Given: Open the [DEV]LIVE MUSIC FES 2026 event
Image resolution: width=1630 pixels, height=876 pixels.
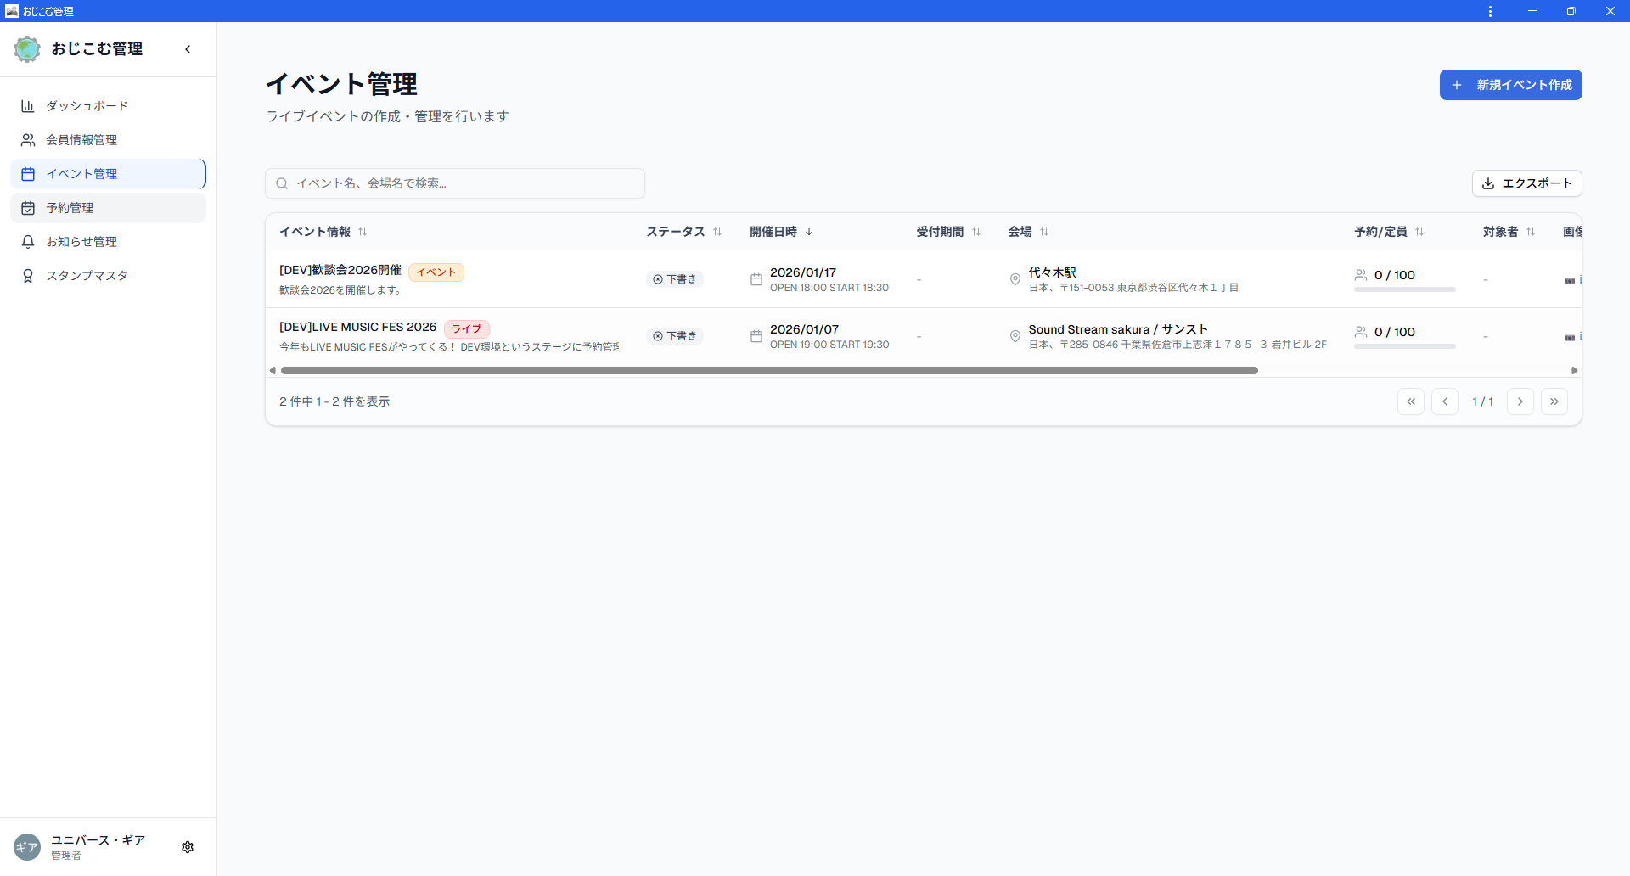Looking at the screenshot, I should point(357,327).
